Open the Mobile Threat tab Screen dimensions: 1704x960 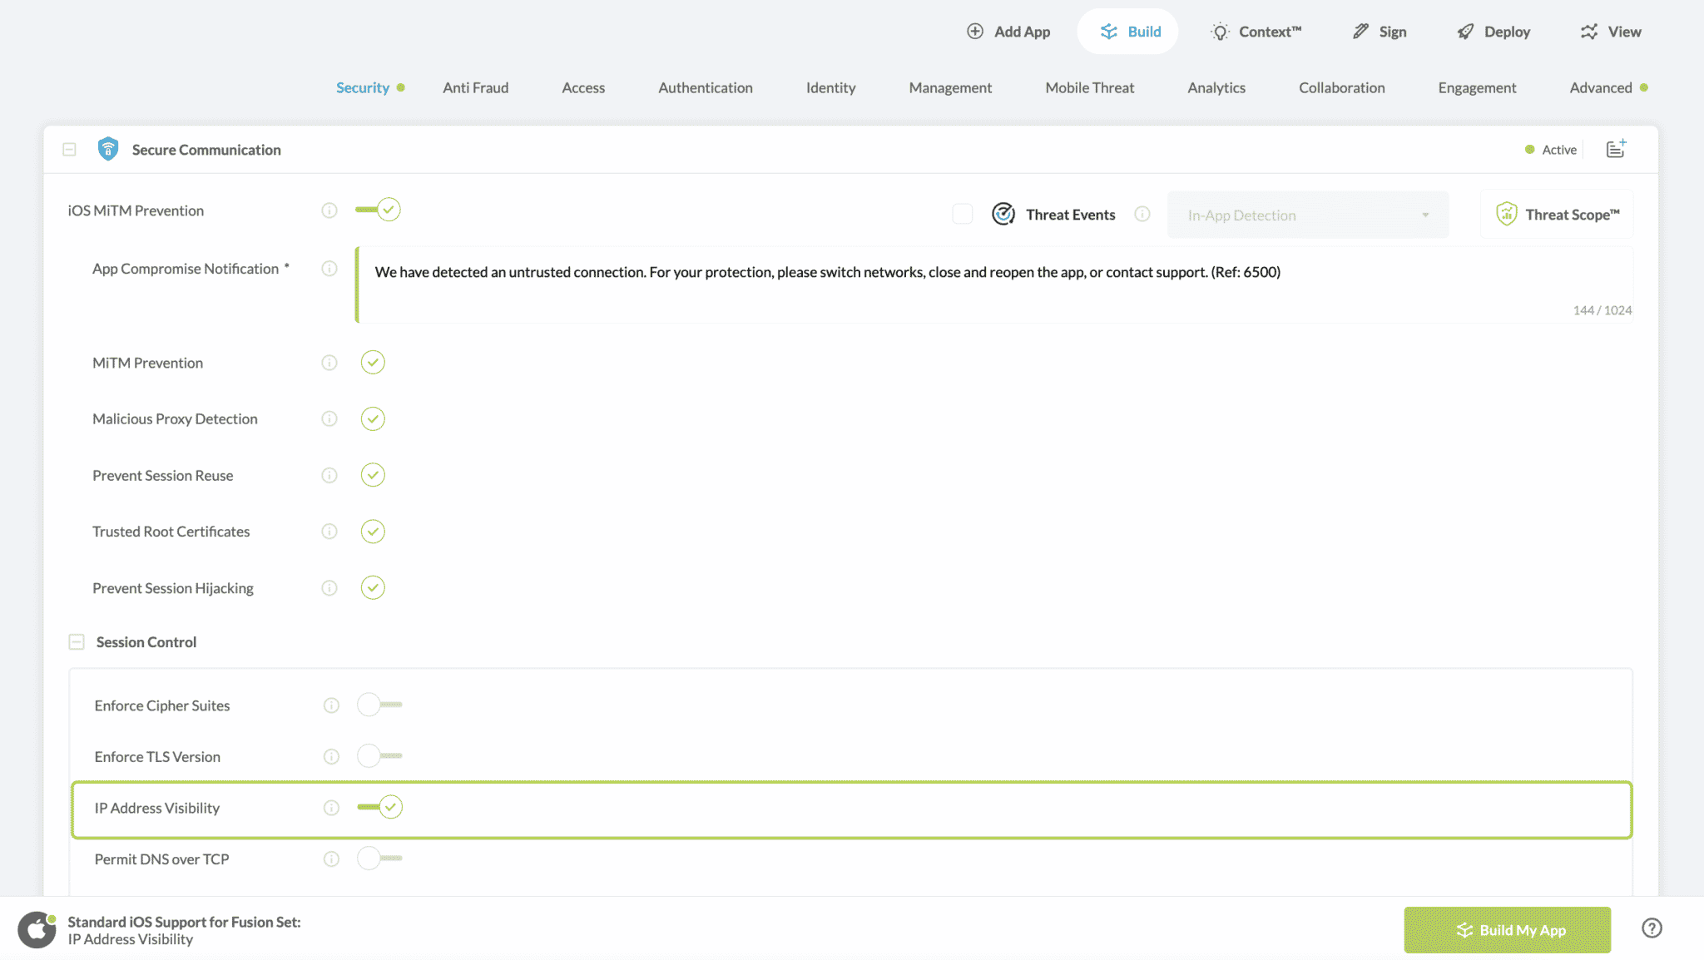click(1089, 87)
